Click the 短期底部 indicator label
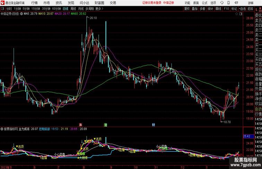The image size is (262, 169). point(44,129)
